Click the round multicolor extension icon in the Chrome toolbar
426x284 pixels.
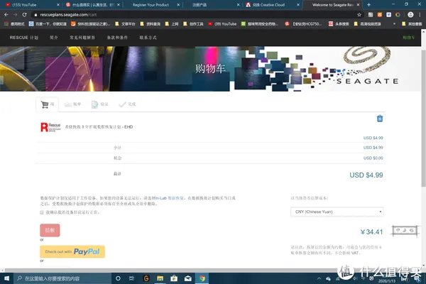coord(398,15)
